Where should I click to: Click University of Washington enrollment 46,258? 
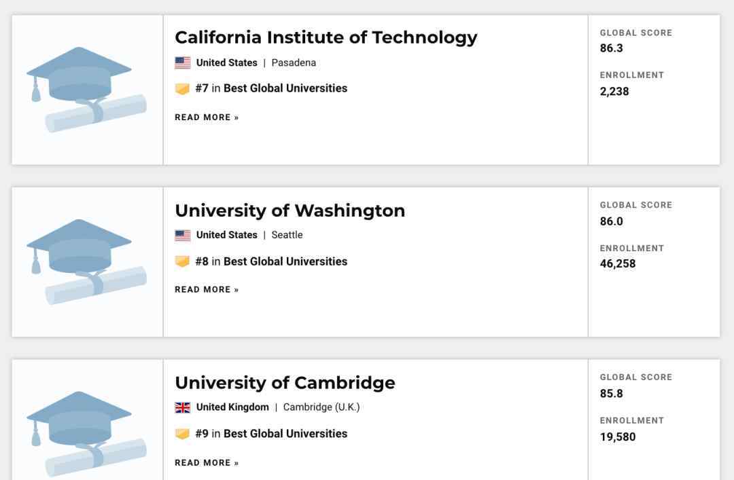(617, 264)
